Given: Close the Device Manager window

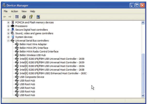Looking at the screenshot, I should pyautogui.click(x=142, y=5).
